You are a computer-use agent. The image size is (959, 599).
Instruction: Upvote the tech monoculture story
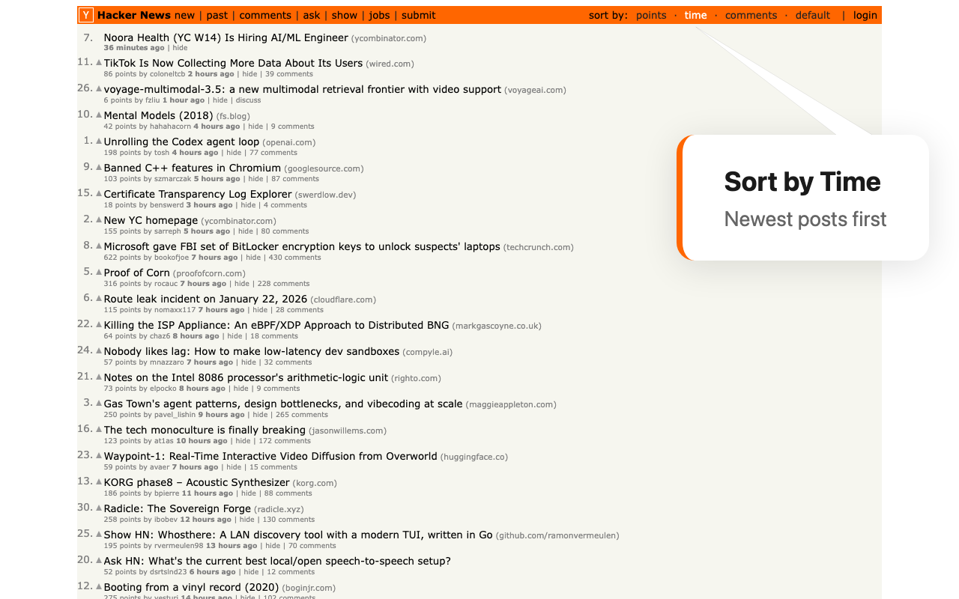[x=99, y=429]
